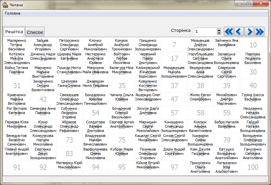The width and height of the screenshot is (271, 185).
Task: Maximize the Читачі window
Action: point(248,3)
